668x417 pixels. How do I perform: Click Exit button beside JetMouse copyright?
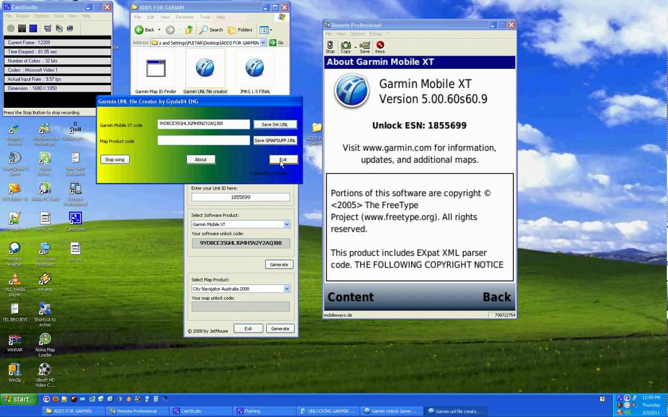[x=248, y=329]
